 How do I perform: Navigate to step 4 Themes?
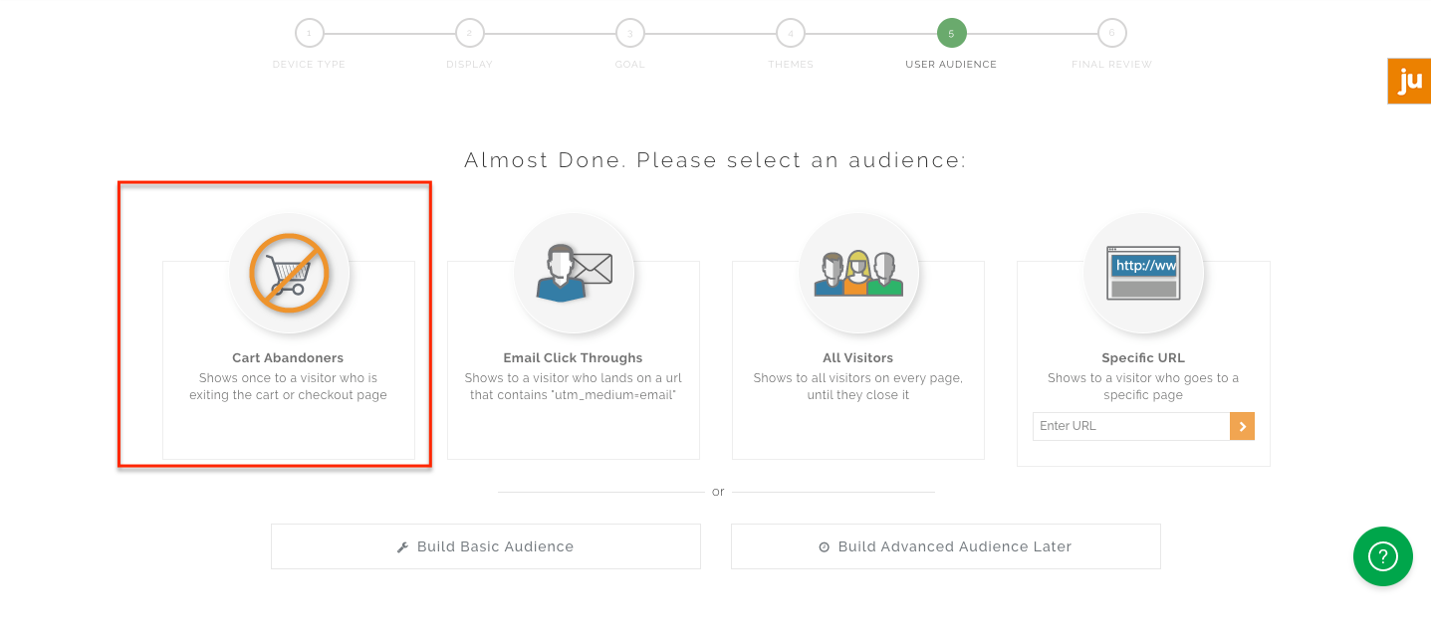(791, 34)
